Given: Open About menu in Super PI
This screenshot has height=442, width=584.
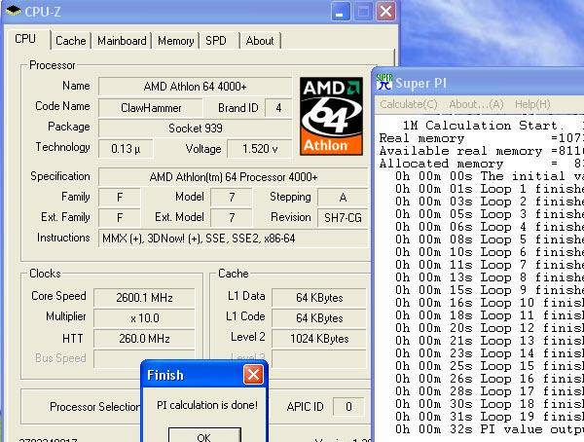Looking at the screenshot, I should click(x=476, y=104).
